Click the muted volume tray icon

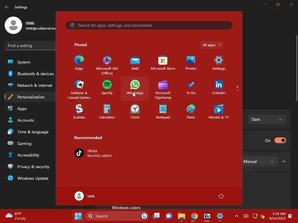coord(262,216)
